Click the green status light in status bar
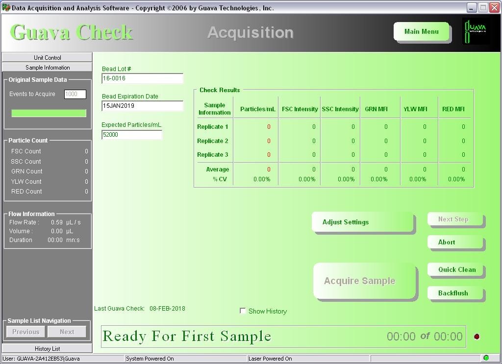Screen dimensions: 502x364 (486, 358)
